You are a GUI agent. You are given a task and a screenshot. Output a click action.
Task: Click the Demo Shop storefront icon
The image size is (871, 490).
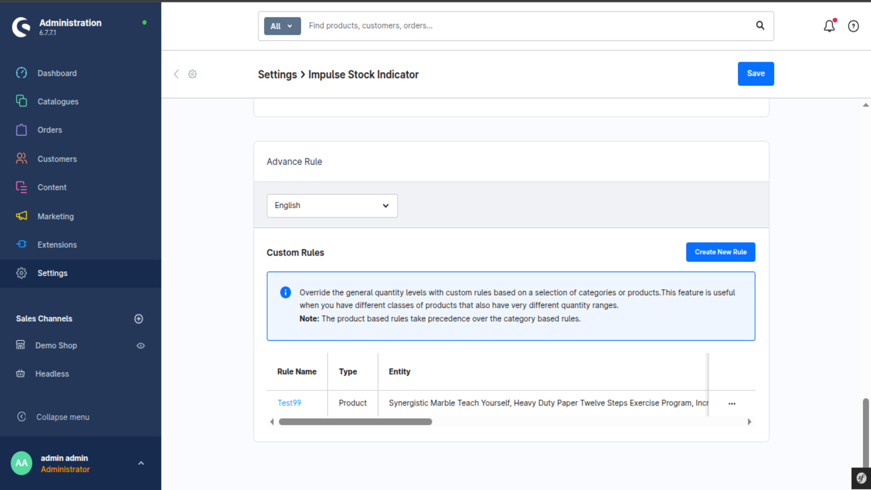[x=20, y=345]
